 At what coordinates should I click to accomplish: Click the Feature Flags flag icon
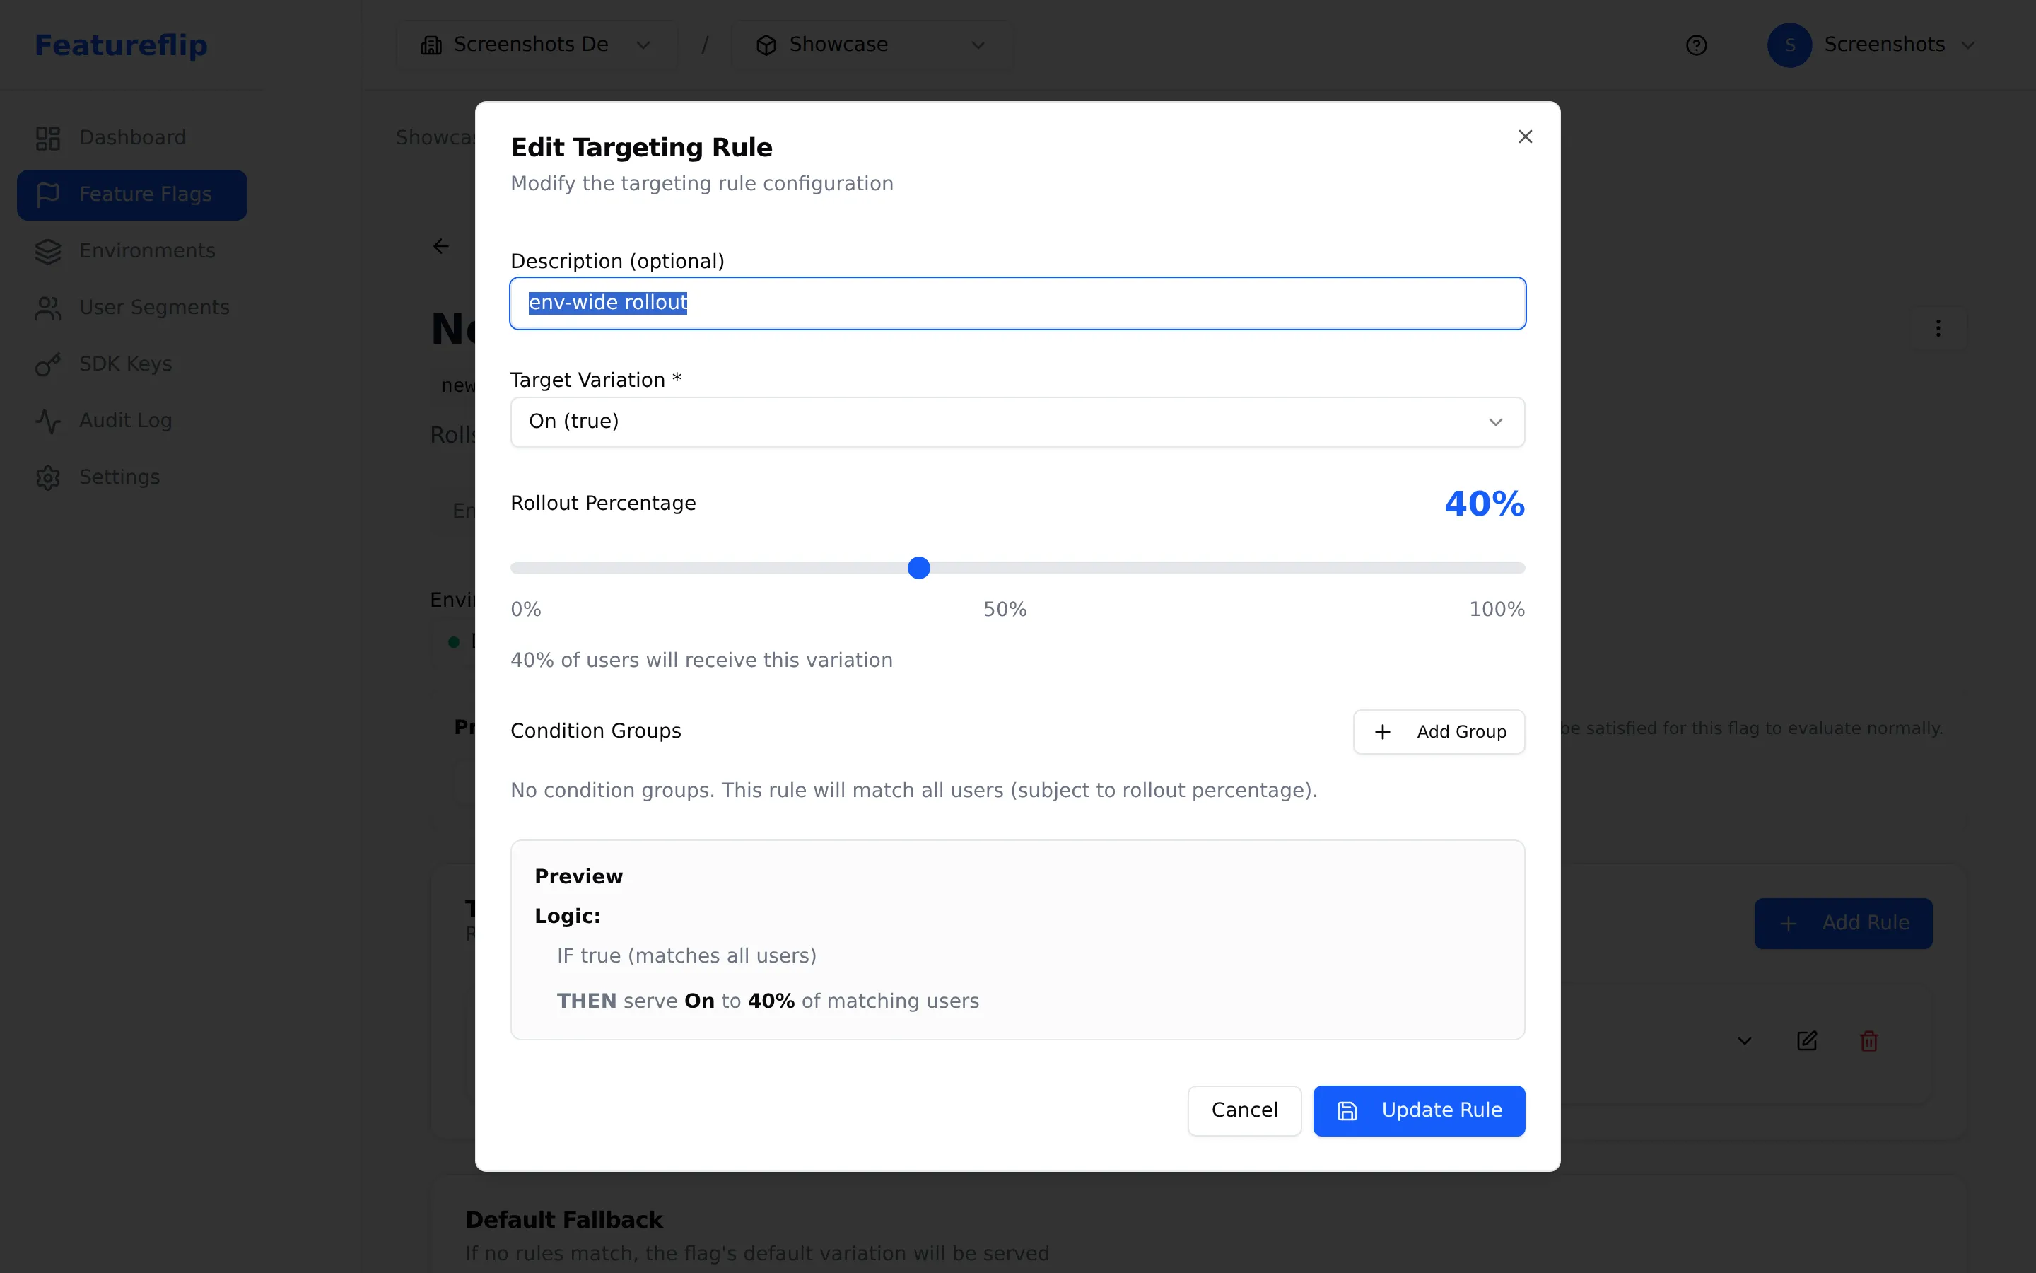click(48, 194)
